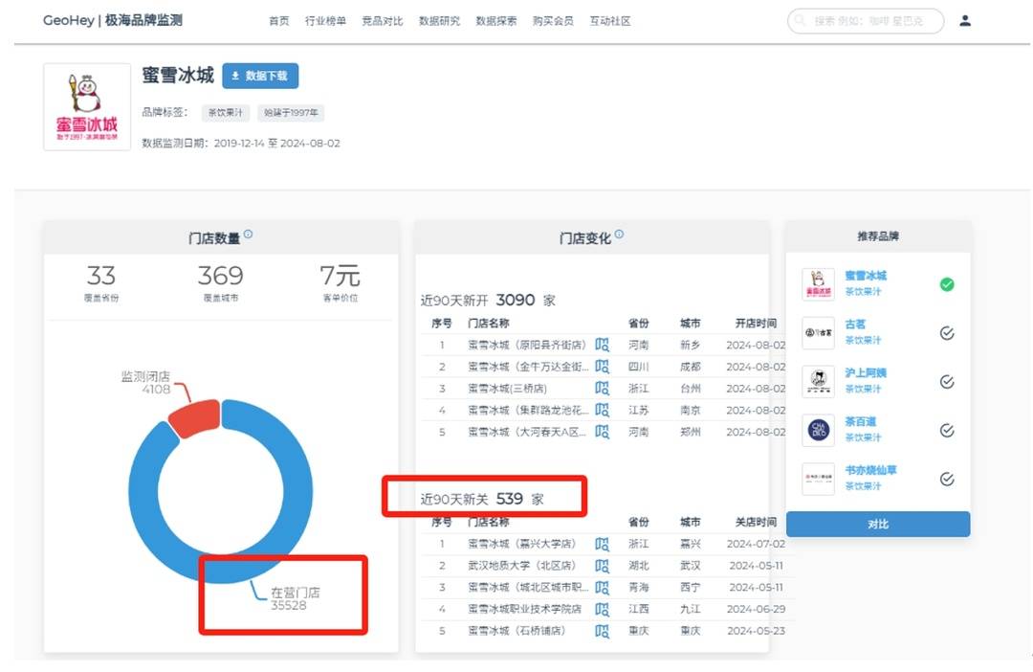Viewport: 1033px width, 672px height.
Task: Open map icon for the 成都 store row
Action: [x=603, y=367]
